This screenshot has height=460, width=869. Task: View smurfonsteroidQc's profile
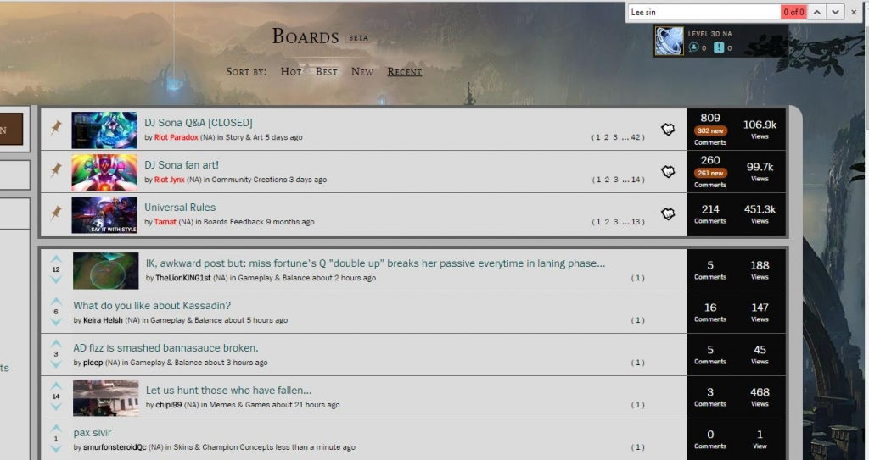115,447
